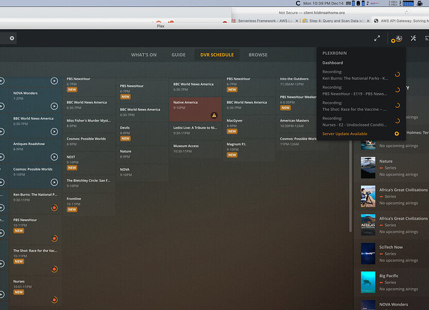Select the DVR Schedule tab
Viewport: 429px width, 310px height.
217,55
